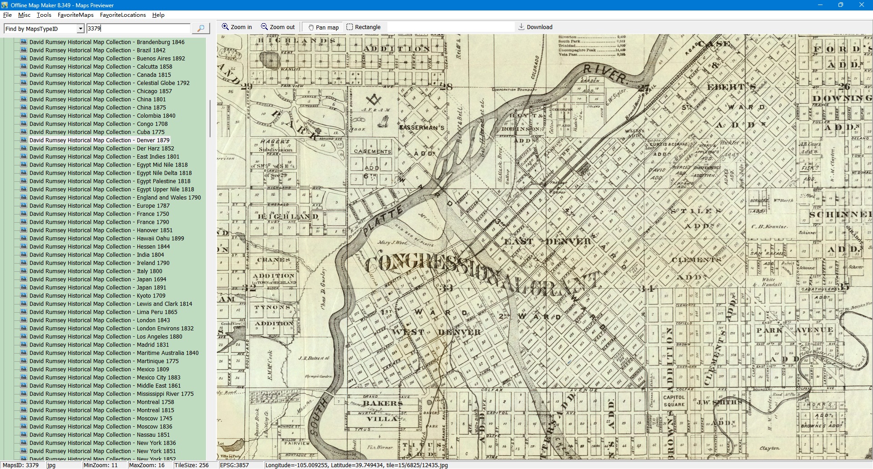Select the Zoom out tool

(x=278, y=27)
